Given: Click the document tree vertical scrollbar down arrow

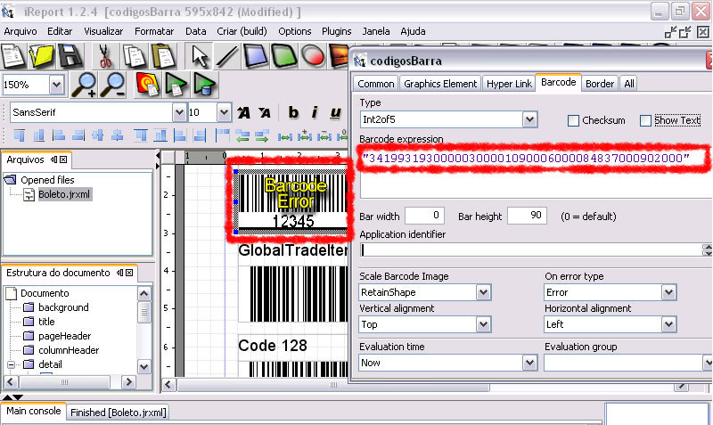Looking at the screenshot, I should [143, 366].
